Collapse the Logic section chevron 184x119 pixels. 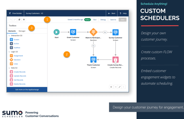(x=8, y=51)
